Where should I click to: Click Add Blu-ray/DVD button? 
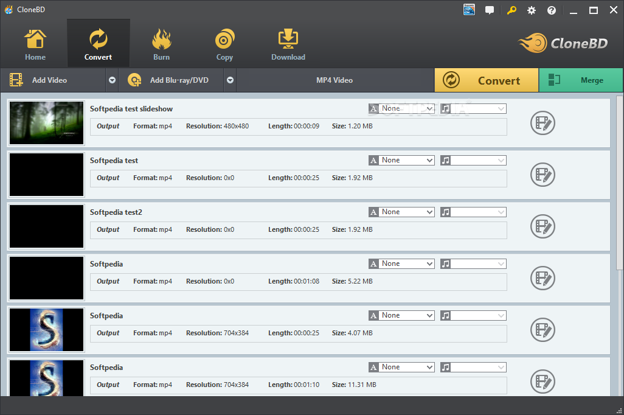point(172,80)
